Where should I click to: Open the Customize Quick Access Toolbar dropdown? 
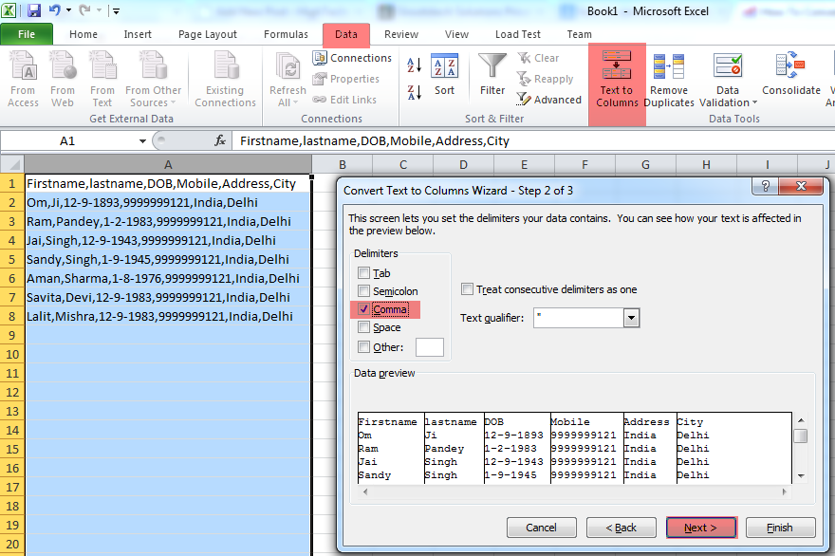(x=116, y=10)
